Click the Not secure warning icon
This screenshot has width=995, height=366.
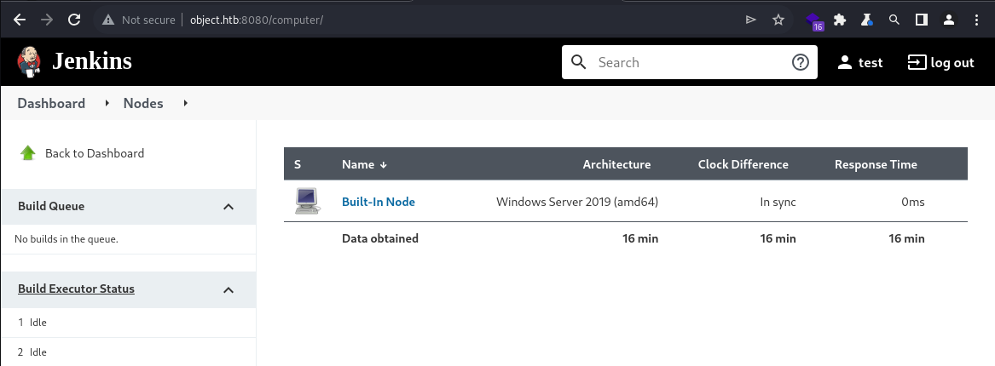pyautogui.click(x=108, y=20)
